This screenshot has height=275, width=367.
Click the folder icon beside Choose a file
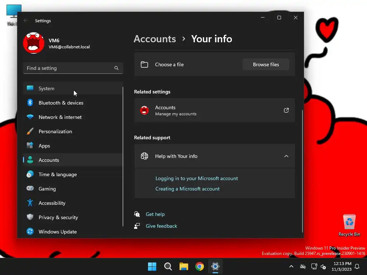point(144,64)
